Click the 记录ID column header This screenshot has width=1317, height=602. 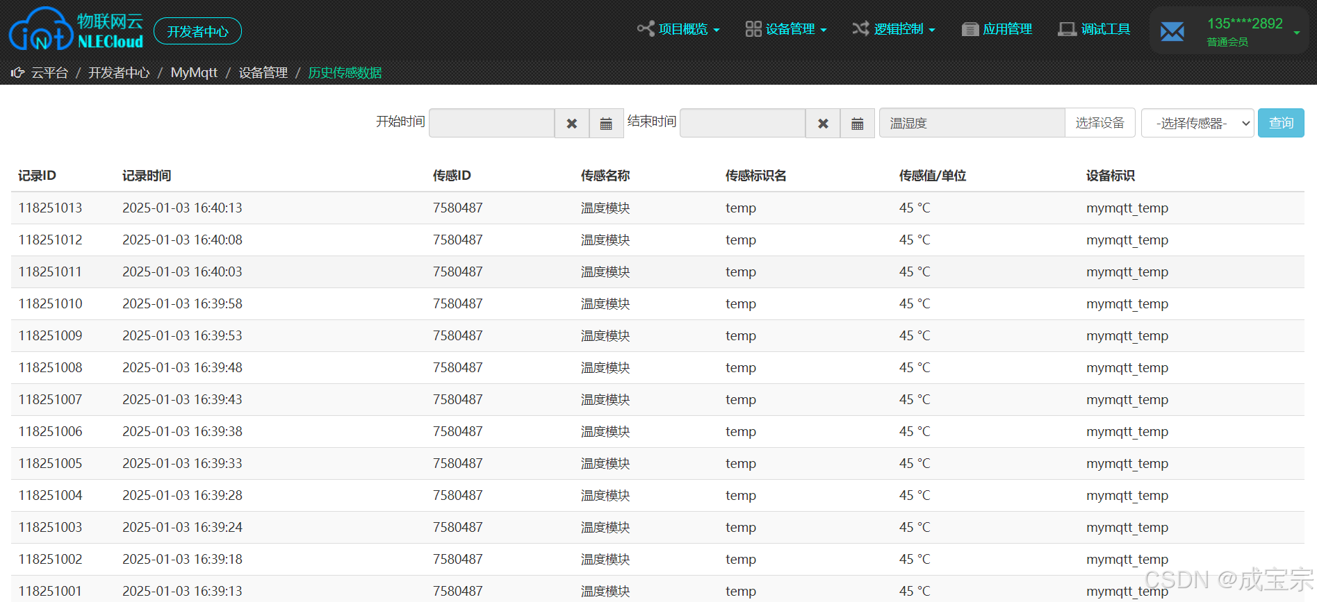(x=37, y=176)
